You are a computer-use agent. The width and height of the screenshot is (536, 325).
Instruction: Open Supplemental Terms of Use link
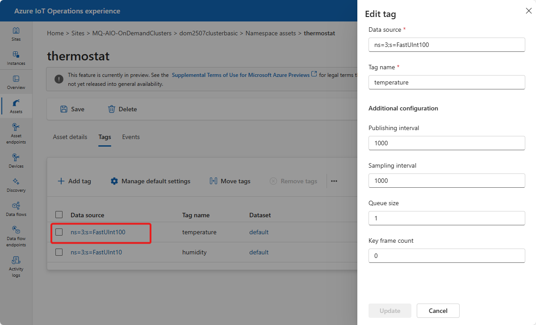click(x=241, y=75)
